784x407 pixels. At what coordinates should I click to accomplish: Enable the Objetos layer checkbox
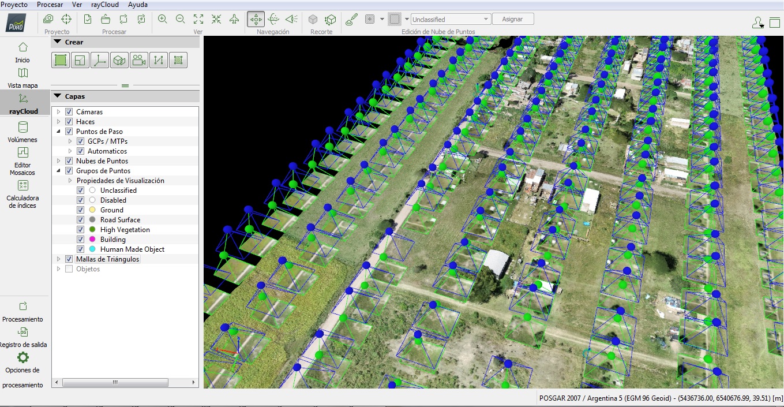69,269
